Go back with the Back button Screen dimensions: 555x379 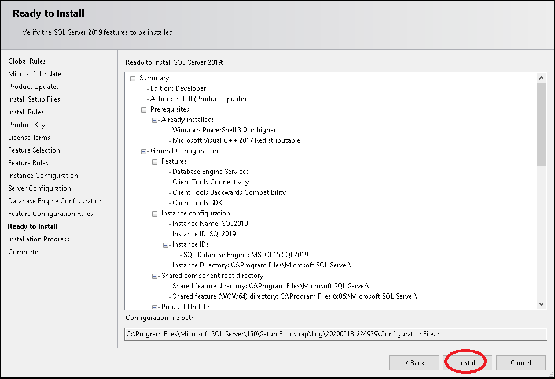pos(414,363)
